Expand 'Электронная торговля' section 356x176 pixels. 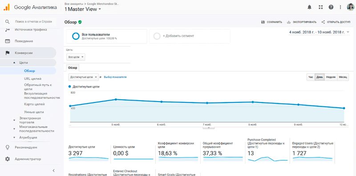pos(14,120)
